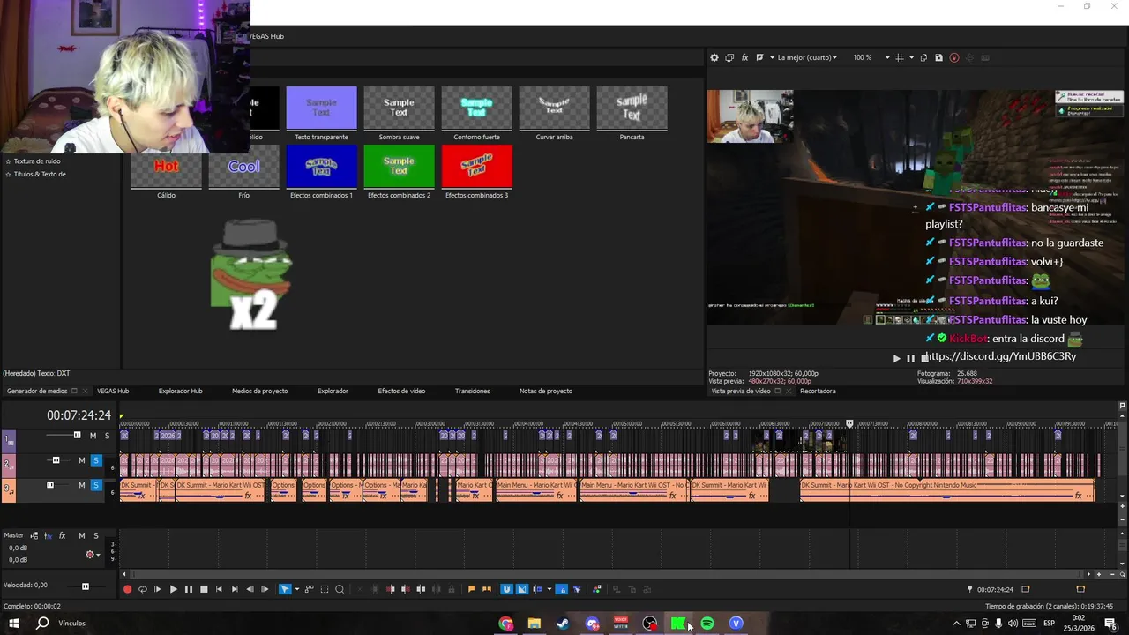Toggle the preview overlays grid icon

pyautogui.click(x=900, y=57)
